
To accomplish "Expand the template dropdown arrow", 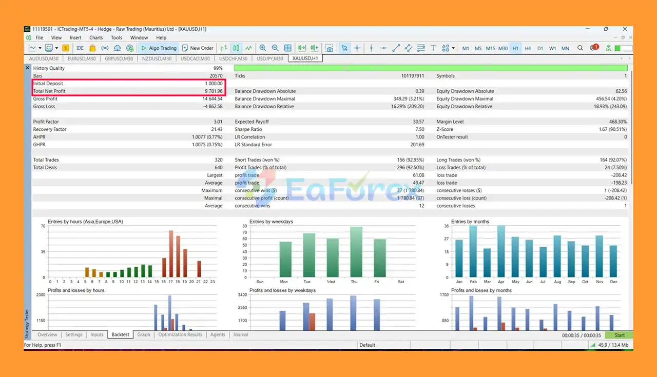I will coord(56,48).
